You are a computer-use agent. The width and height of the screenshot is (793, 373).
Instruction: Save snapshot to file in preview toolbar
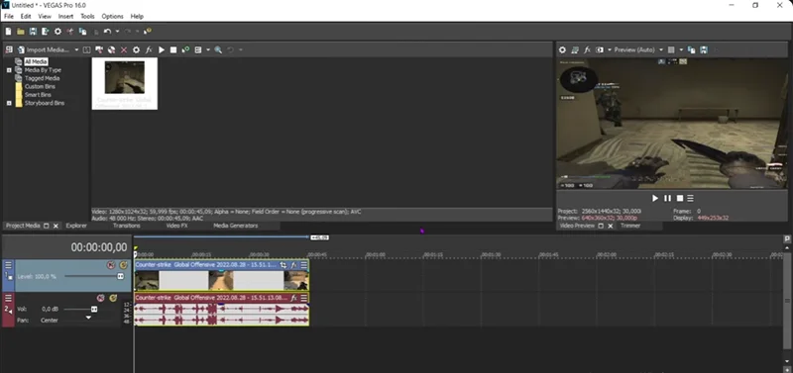point(704,50)
